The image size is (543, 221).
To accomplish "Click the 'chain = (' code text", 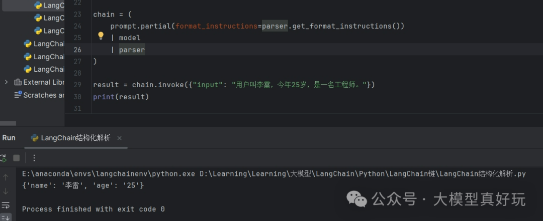I will [113, 15].
